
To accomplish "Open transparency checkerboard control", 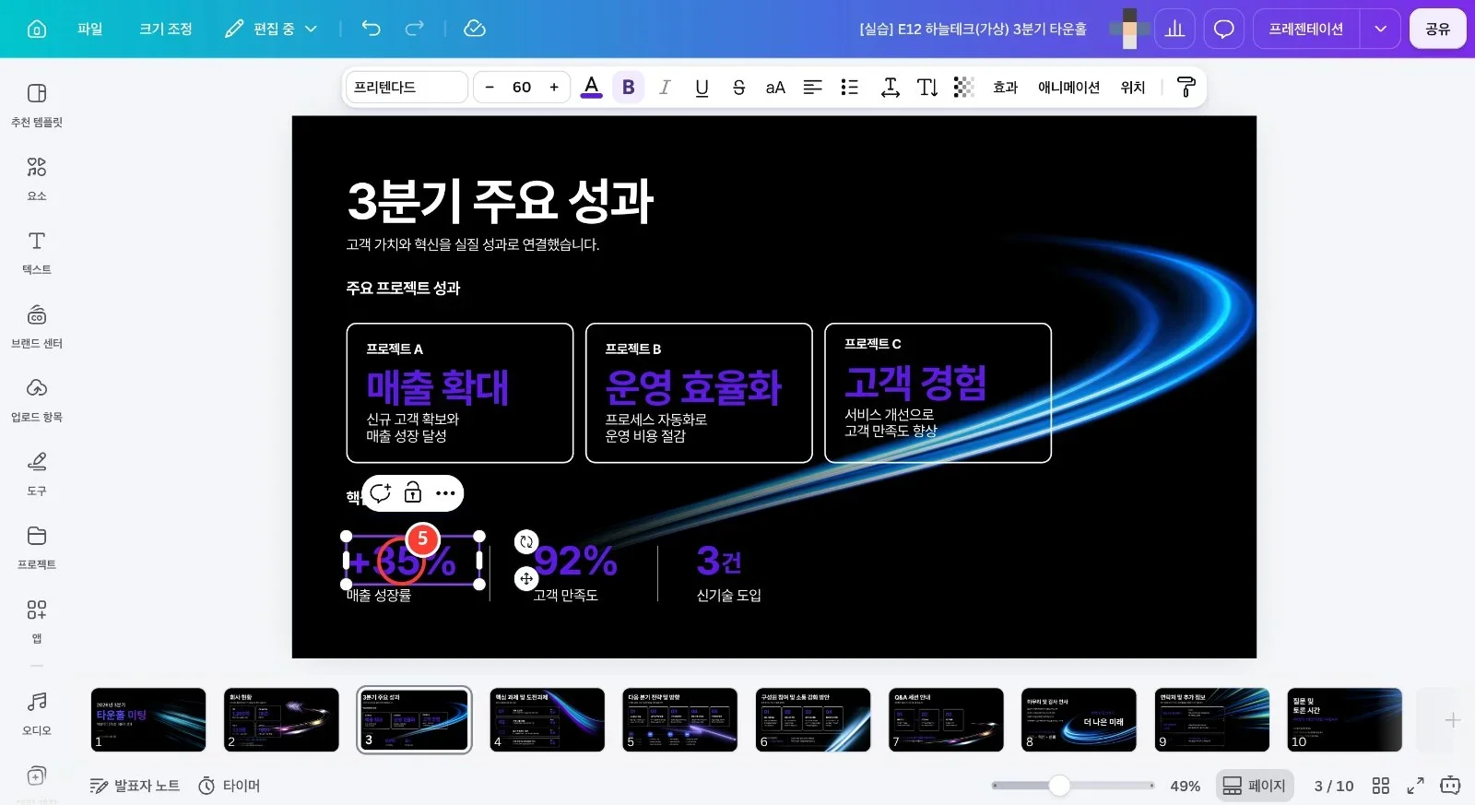I will point(963,87).
